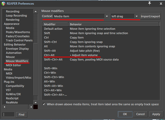Open ReWire/DX preferences
165x120 pixels.
pyautogui.click(x=13, y=94)
